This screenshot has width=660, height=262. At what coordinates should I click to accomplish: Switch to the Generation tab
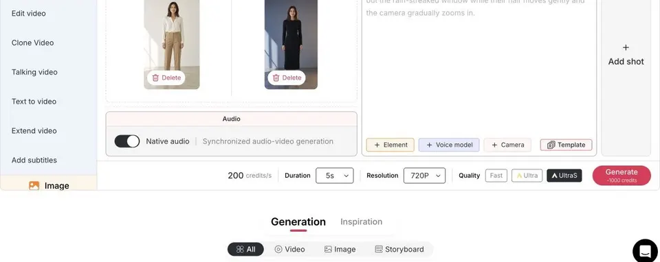point(298,222)
